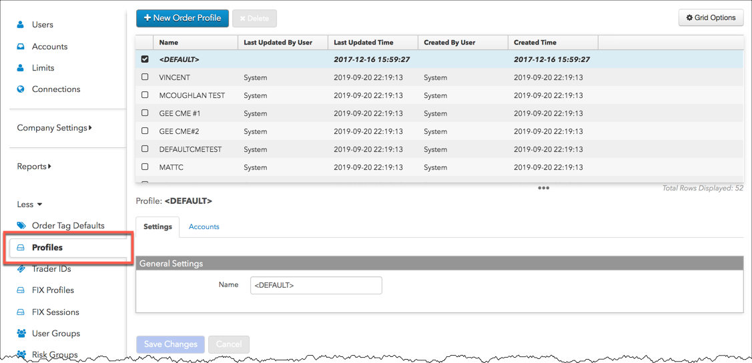Check the GEE CME#2 row checkbox
This screenshot has width=752, height=363.
point(145,131)
